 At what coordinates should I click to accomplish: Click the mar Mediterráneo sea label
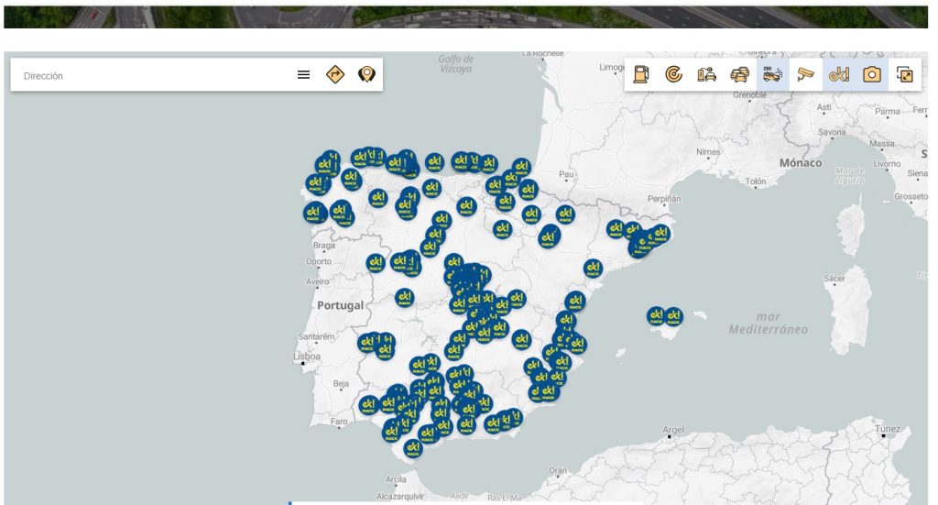(x=769, y=324)
